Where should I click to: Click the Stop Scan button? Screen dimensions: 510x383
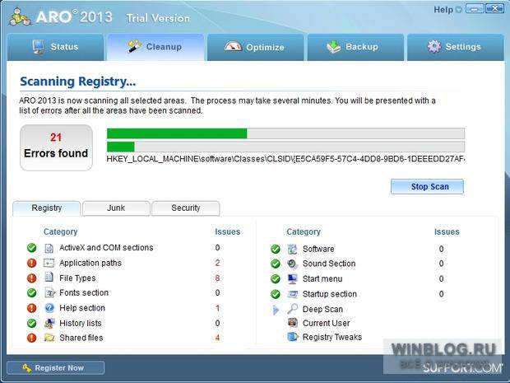click(427, 187)
